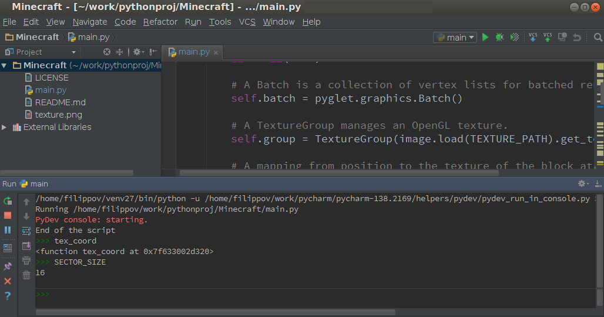Toggle soft wraps in the console
The image size is (604, 317).
click(26, 231)
